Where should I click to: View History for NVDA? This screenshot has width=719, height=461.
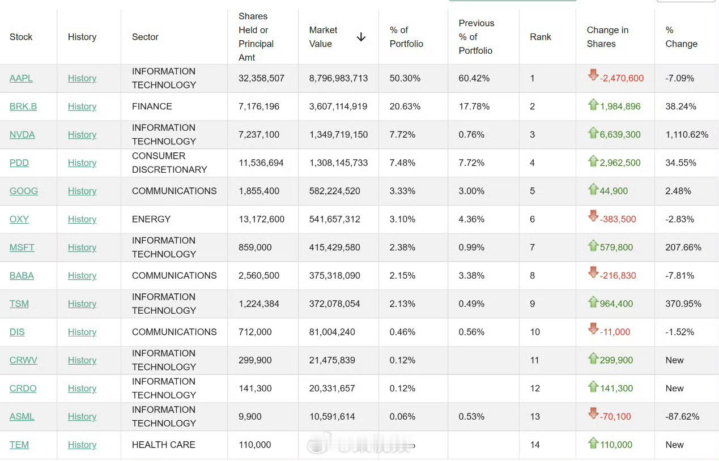[x=82, y=135]
